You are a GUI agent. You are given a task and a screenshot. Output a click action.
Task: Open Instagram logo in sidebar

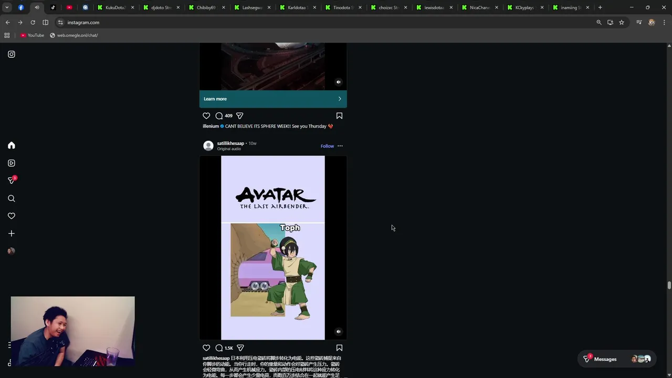[x=12, y=54]
